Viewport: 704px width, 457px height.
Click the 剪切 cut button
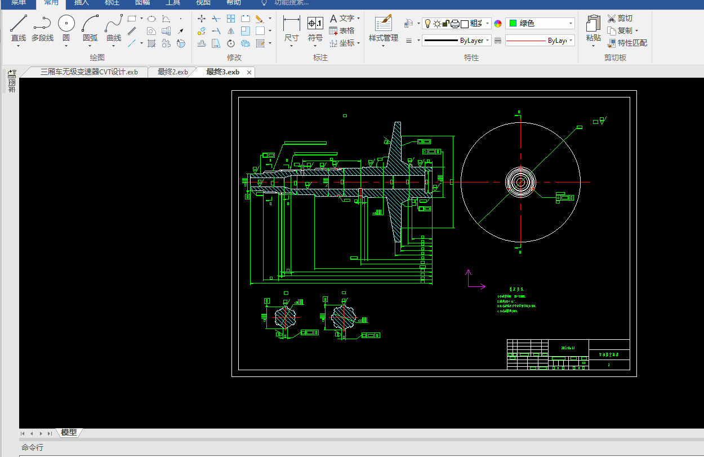coord(620,19)
